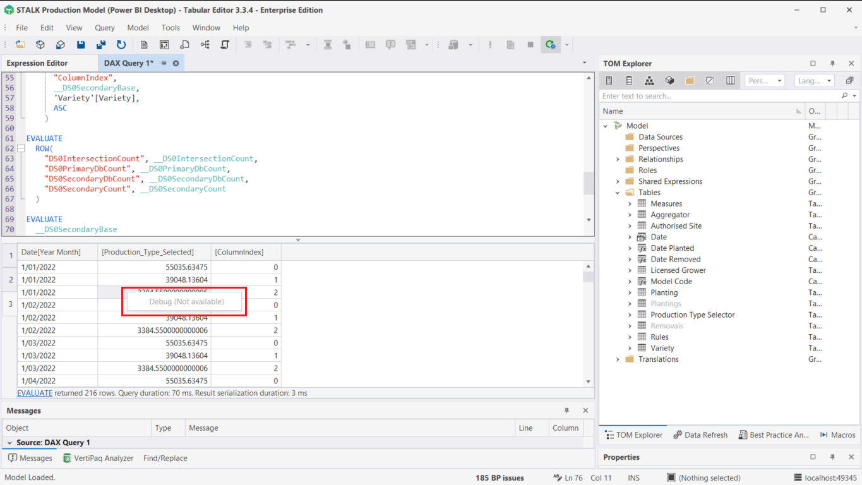The width and height of the screenshot is (862, 485).
Task: Save the model using the Save icon
Action: 80,44
